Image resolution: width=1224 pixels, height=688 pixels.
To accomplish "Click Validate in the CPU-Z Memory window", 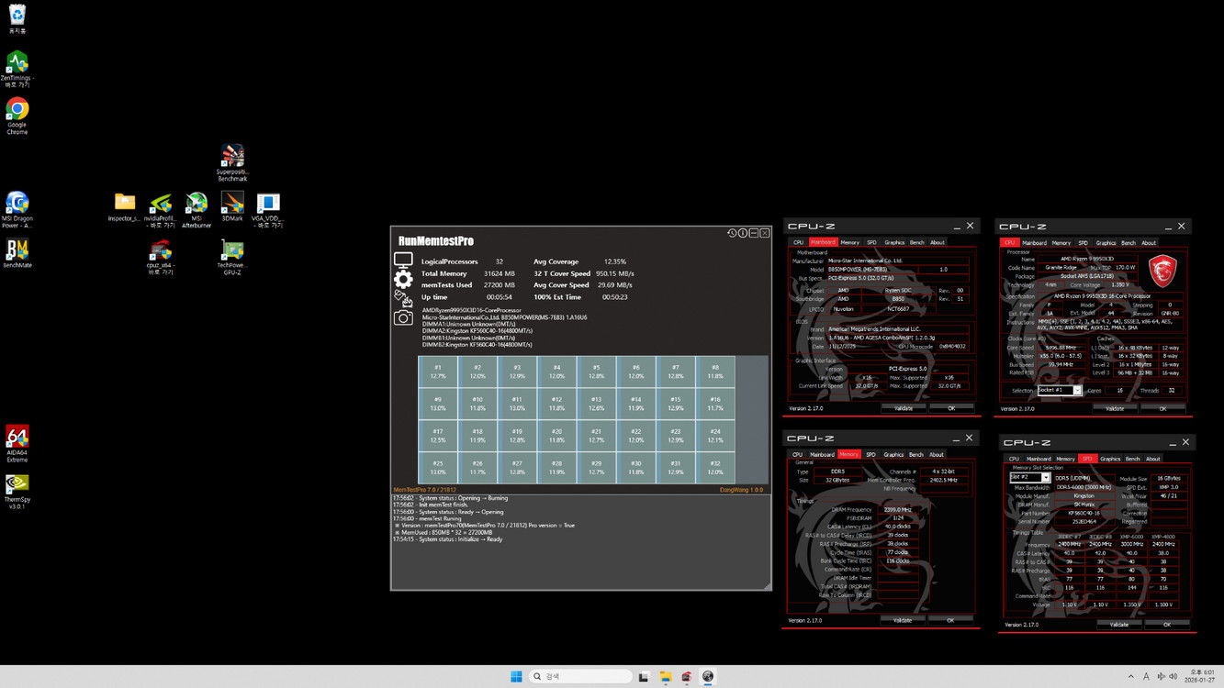I will coord(903,621).
